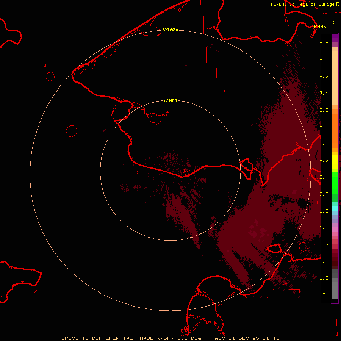Click the TH label on the scale
Screen dimensions: 341x341
pos(325,295)
